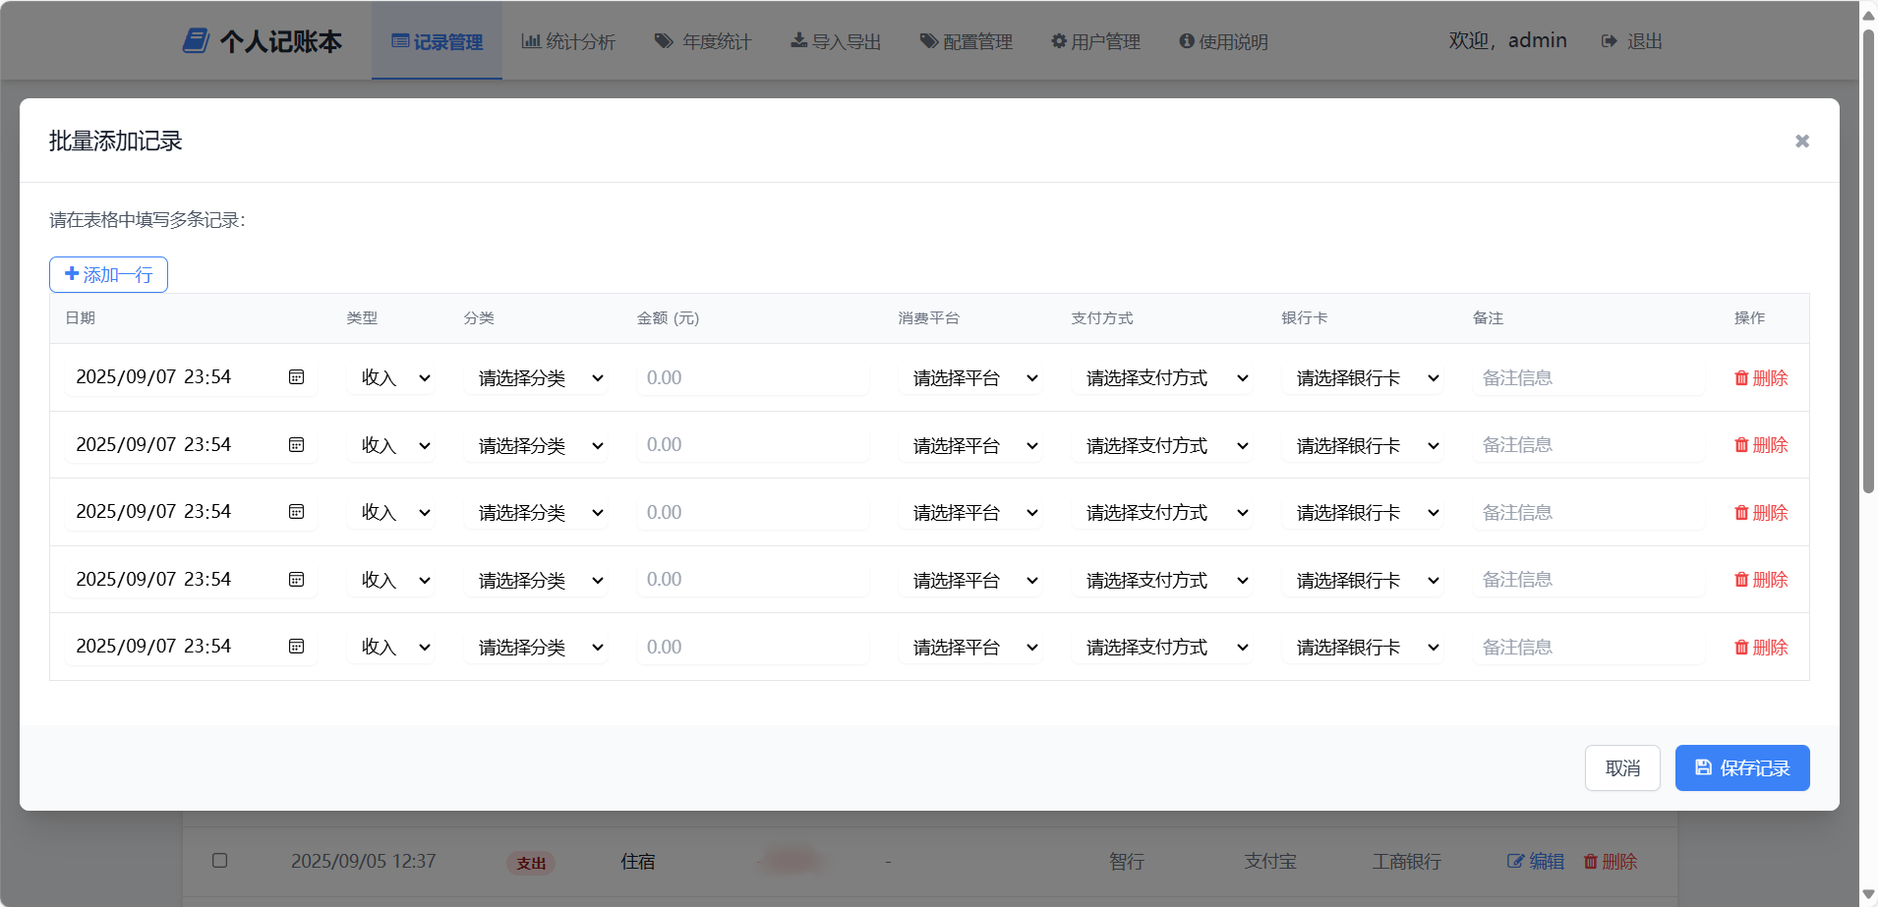Click the 个人记账本 book logo
The image size is (1878, 907).
click(196, 41)
